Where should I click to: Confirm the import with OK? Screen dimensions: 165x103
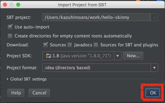153,93
